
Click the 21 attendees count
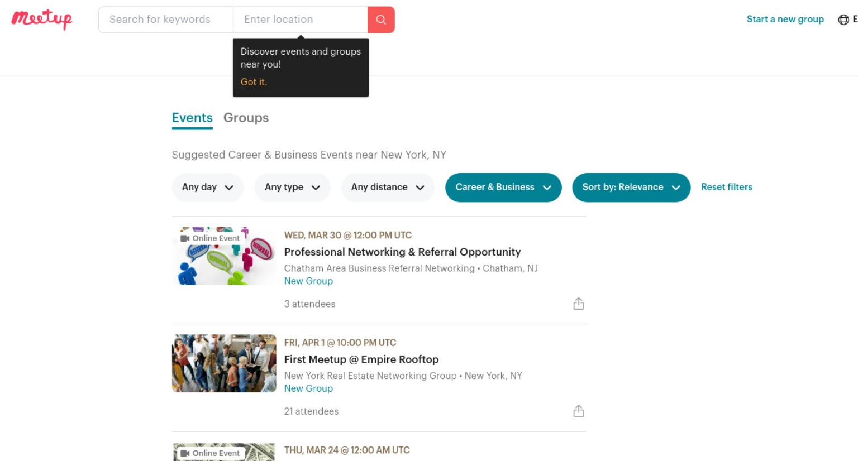(x=311, y=411)
